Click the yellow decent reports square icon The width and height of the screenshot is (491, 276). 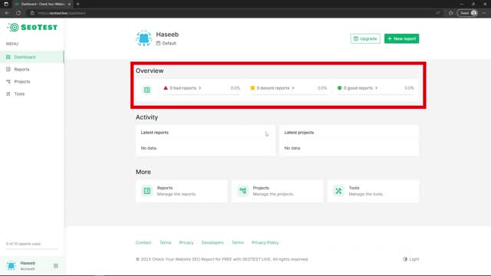click(252, 88)
